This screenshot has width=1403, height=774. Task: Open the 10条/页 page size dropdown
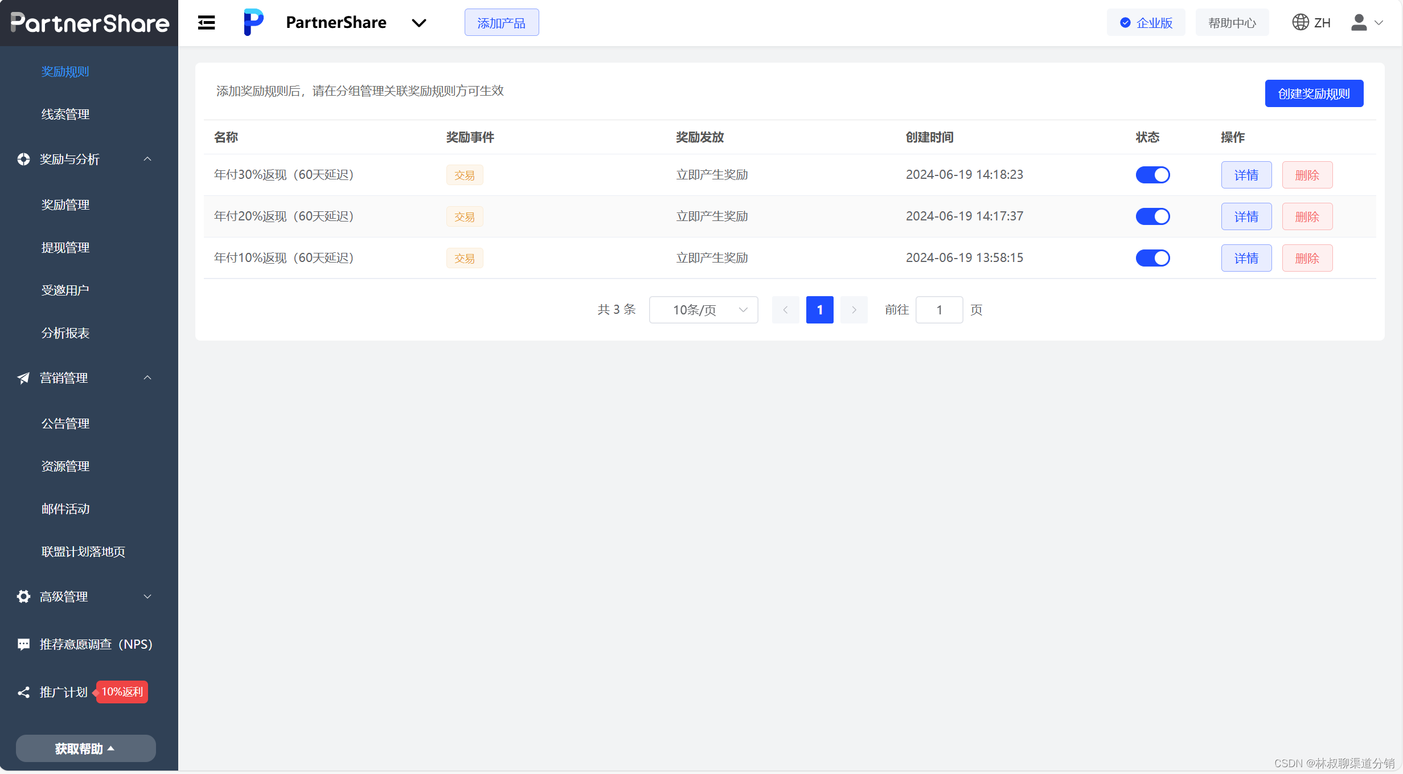tap(703, 310)
